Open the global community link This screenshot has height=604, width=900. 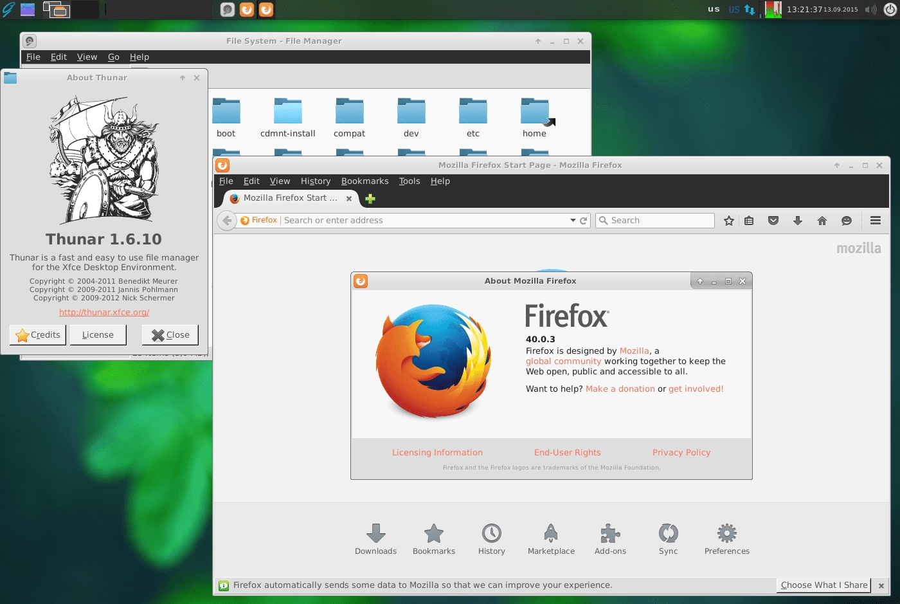pos(564,361)
